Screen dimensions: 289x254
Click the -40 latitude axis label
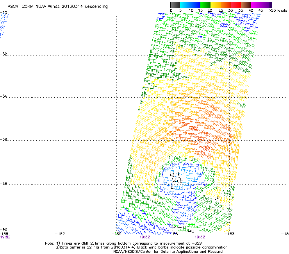pyautogui.click(x=4, y=229)
